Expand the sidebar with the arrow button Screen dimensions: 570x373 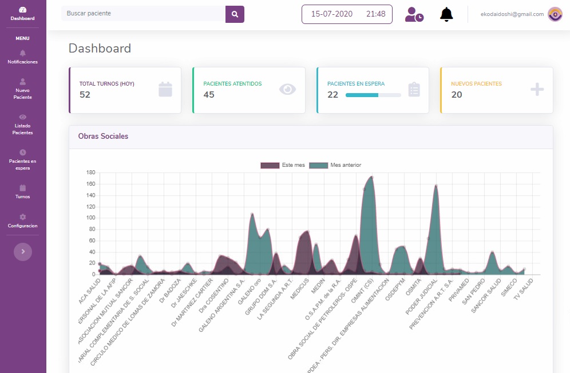(23, 251)
